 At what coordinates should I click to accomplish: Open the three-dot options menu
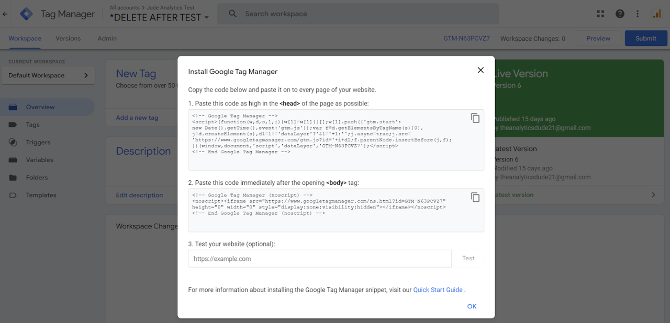click(638, 14)
